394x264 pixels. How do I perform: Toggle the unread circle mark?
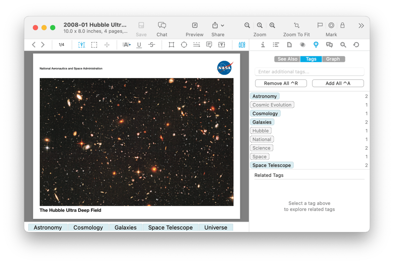331,26
